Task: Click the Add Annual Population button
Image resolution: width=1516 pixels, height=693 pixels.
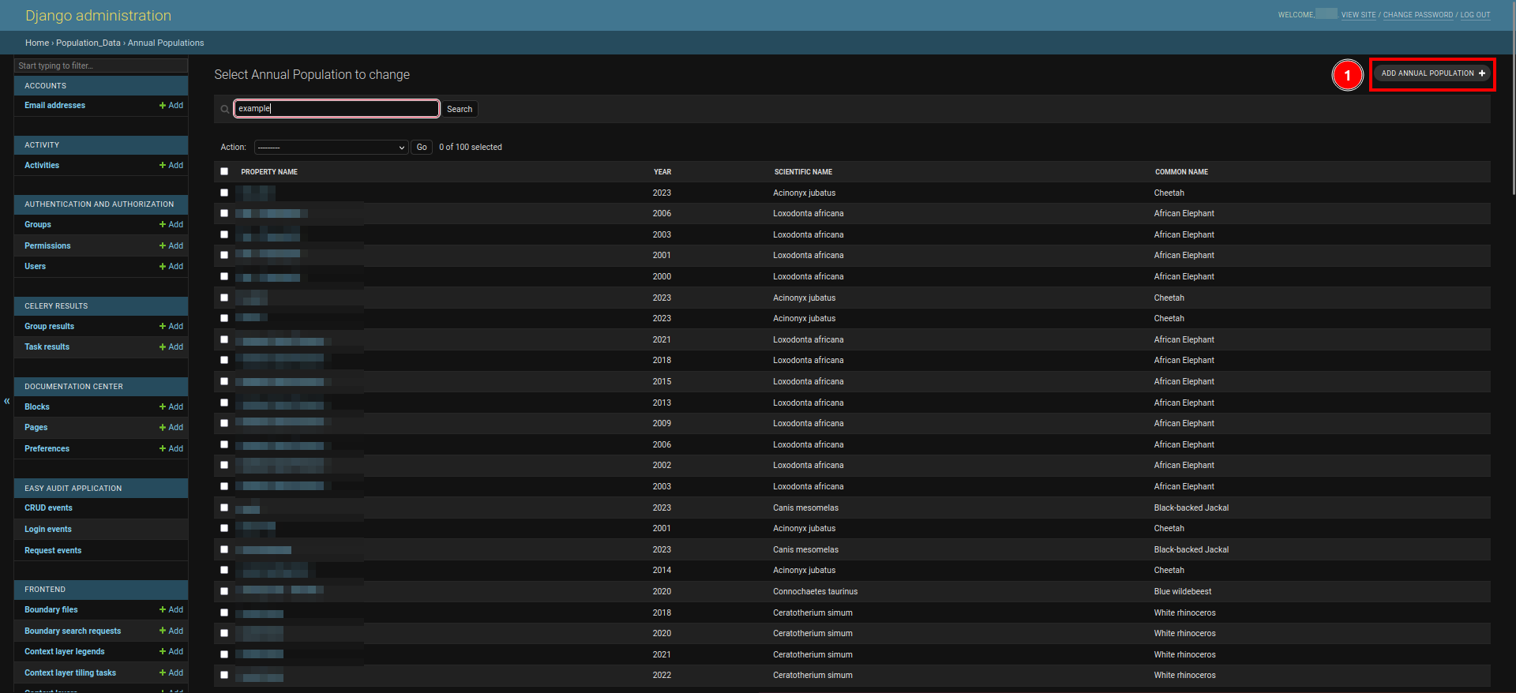Action: point(1433,73)
